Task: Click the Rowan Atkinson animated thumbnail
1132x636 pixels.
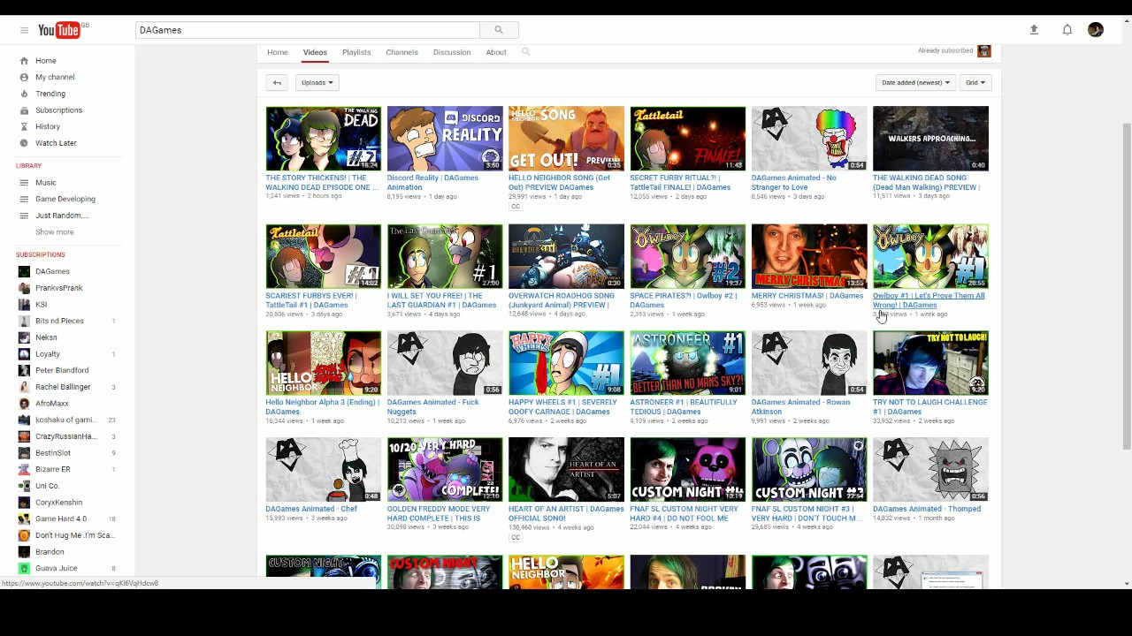Action: point(809,363)
